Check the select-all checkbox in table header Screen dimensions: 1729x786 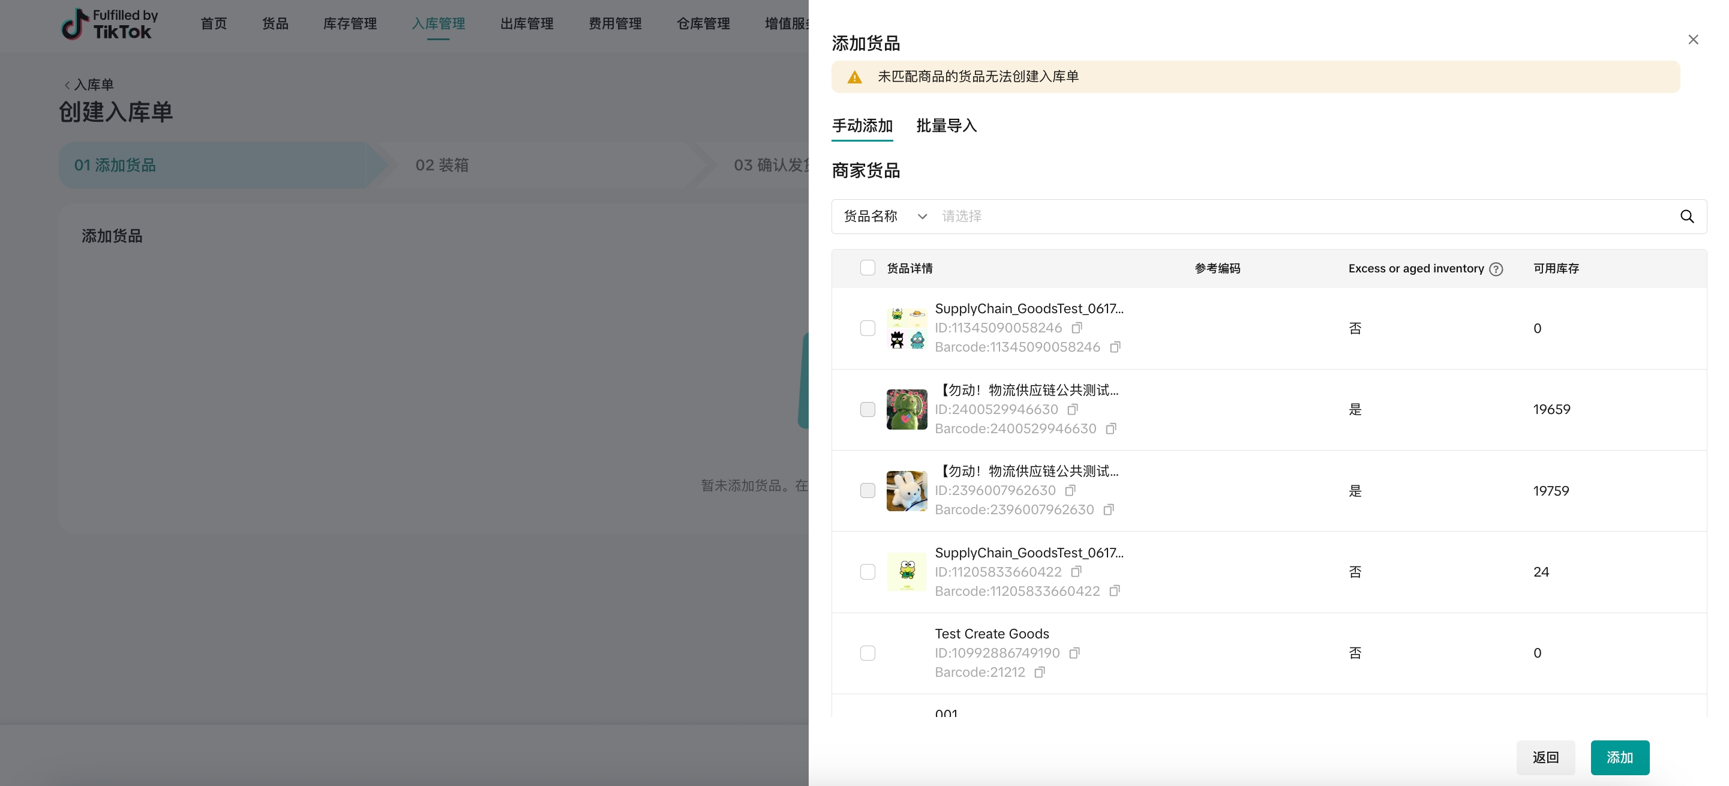(x=867, y=268)
